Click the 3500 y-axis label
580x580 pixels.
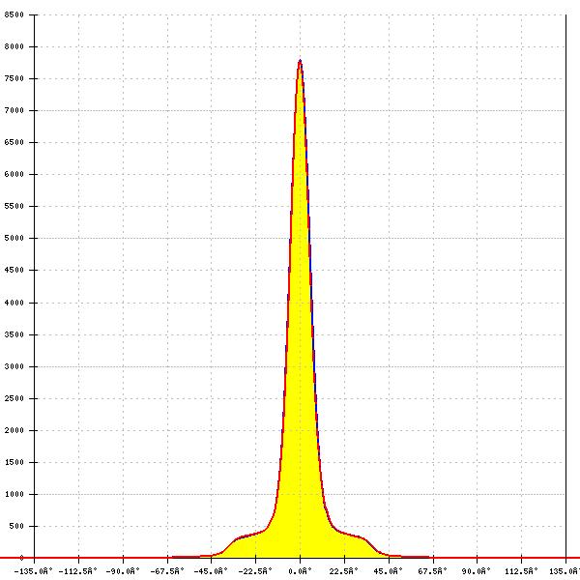[14, 334]
